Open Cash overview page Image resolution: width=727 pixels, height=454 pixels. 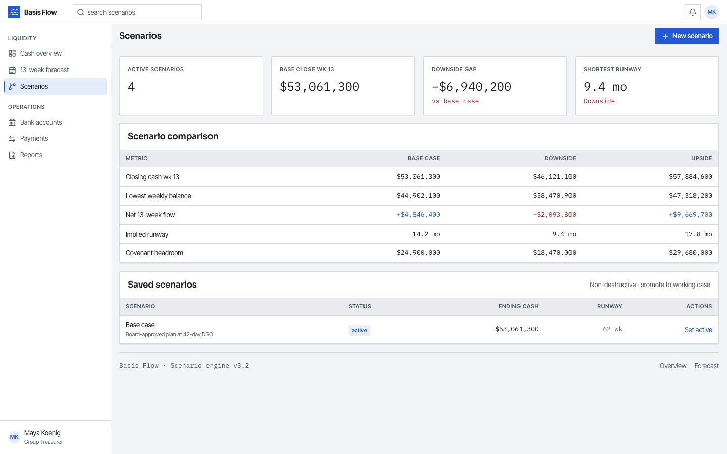56,53
